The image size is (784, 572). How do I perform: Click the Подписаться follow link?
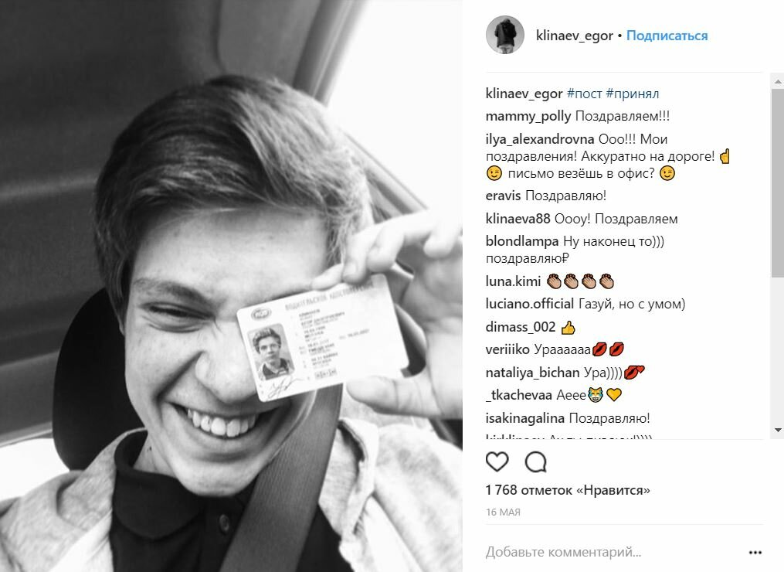point(667,36)
